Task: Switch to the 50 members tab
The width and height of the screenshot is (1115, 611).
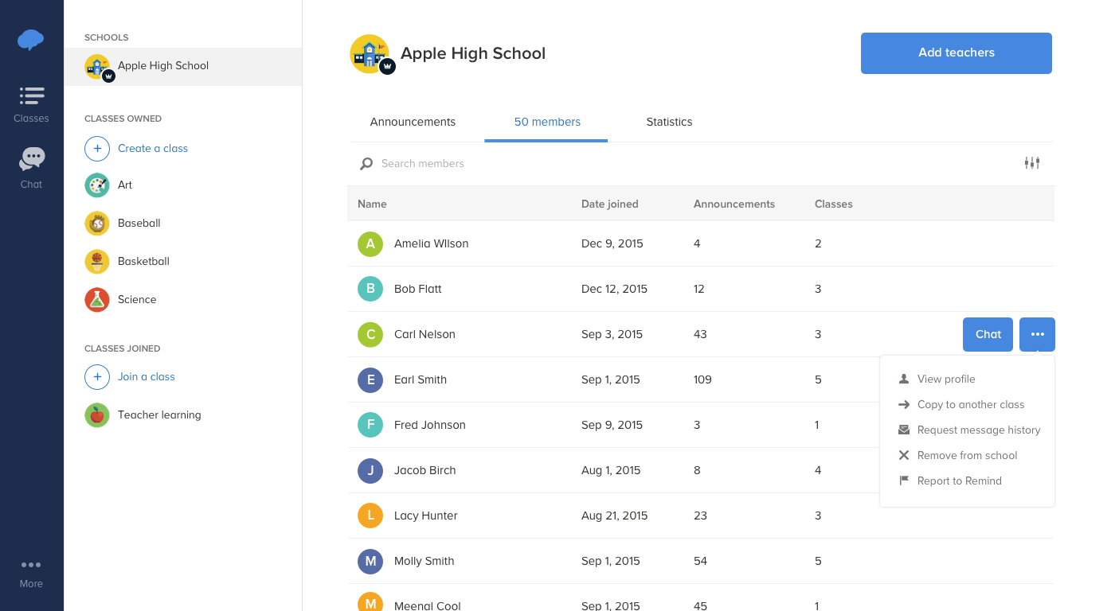Action: click(547, 122)
